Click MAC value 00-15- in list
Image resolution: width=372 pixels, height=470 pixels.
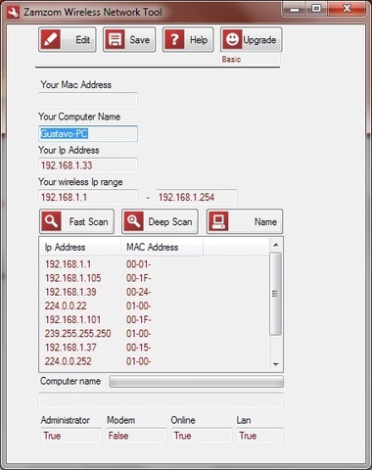139,348
